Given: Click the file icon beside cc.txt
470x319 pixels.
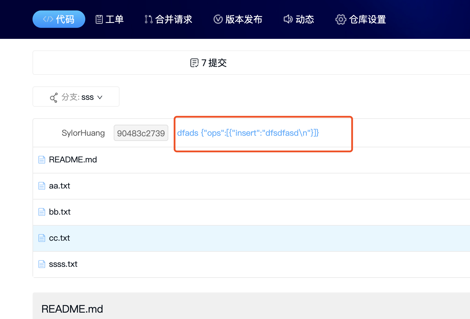Looking at the screenshot, I should point(42,238).
